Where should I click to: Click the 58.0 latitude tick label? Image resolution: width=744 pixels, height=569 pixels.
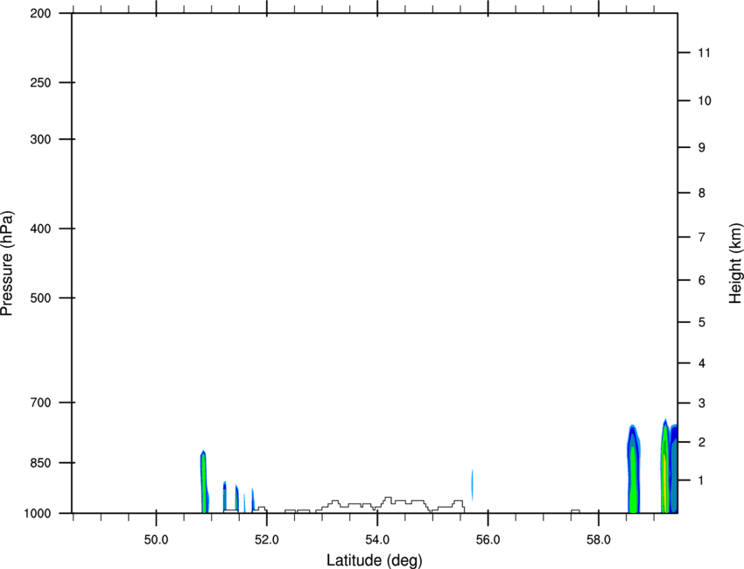pos(599,540)
